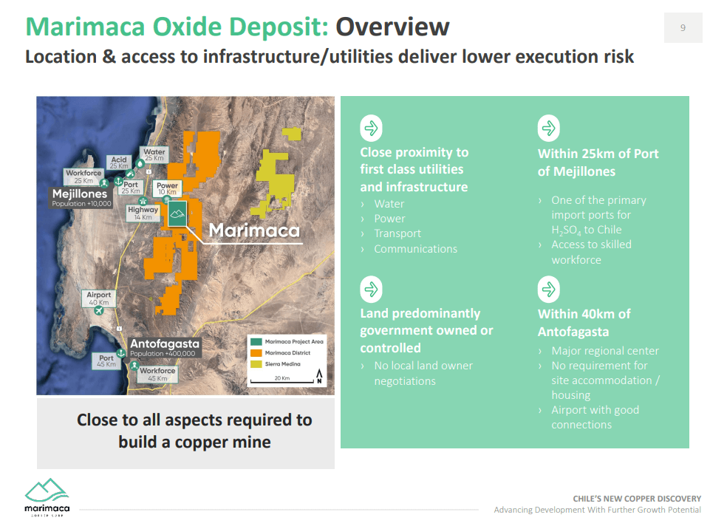The width and height of the screenshot is (727, 523).
Task: Click the 'Within 40km of Antofagasta' heading
Action: 584,323
